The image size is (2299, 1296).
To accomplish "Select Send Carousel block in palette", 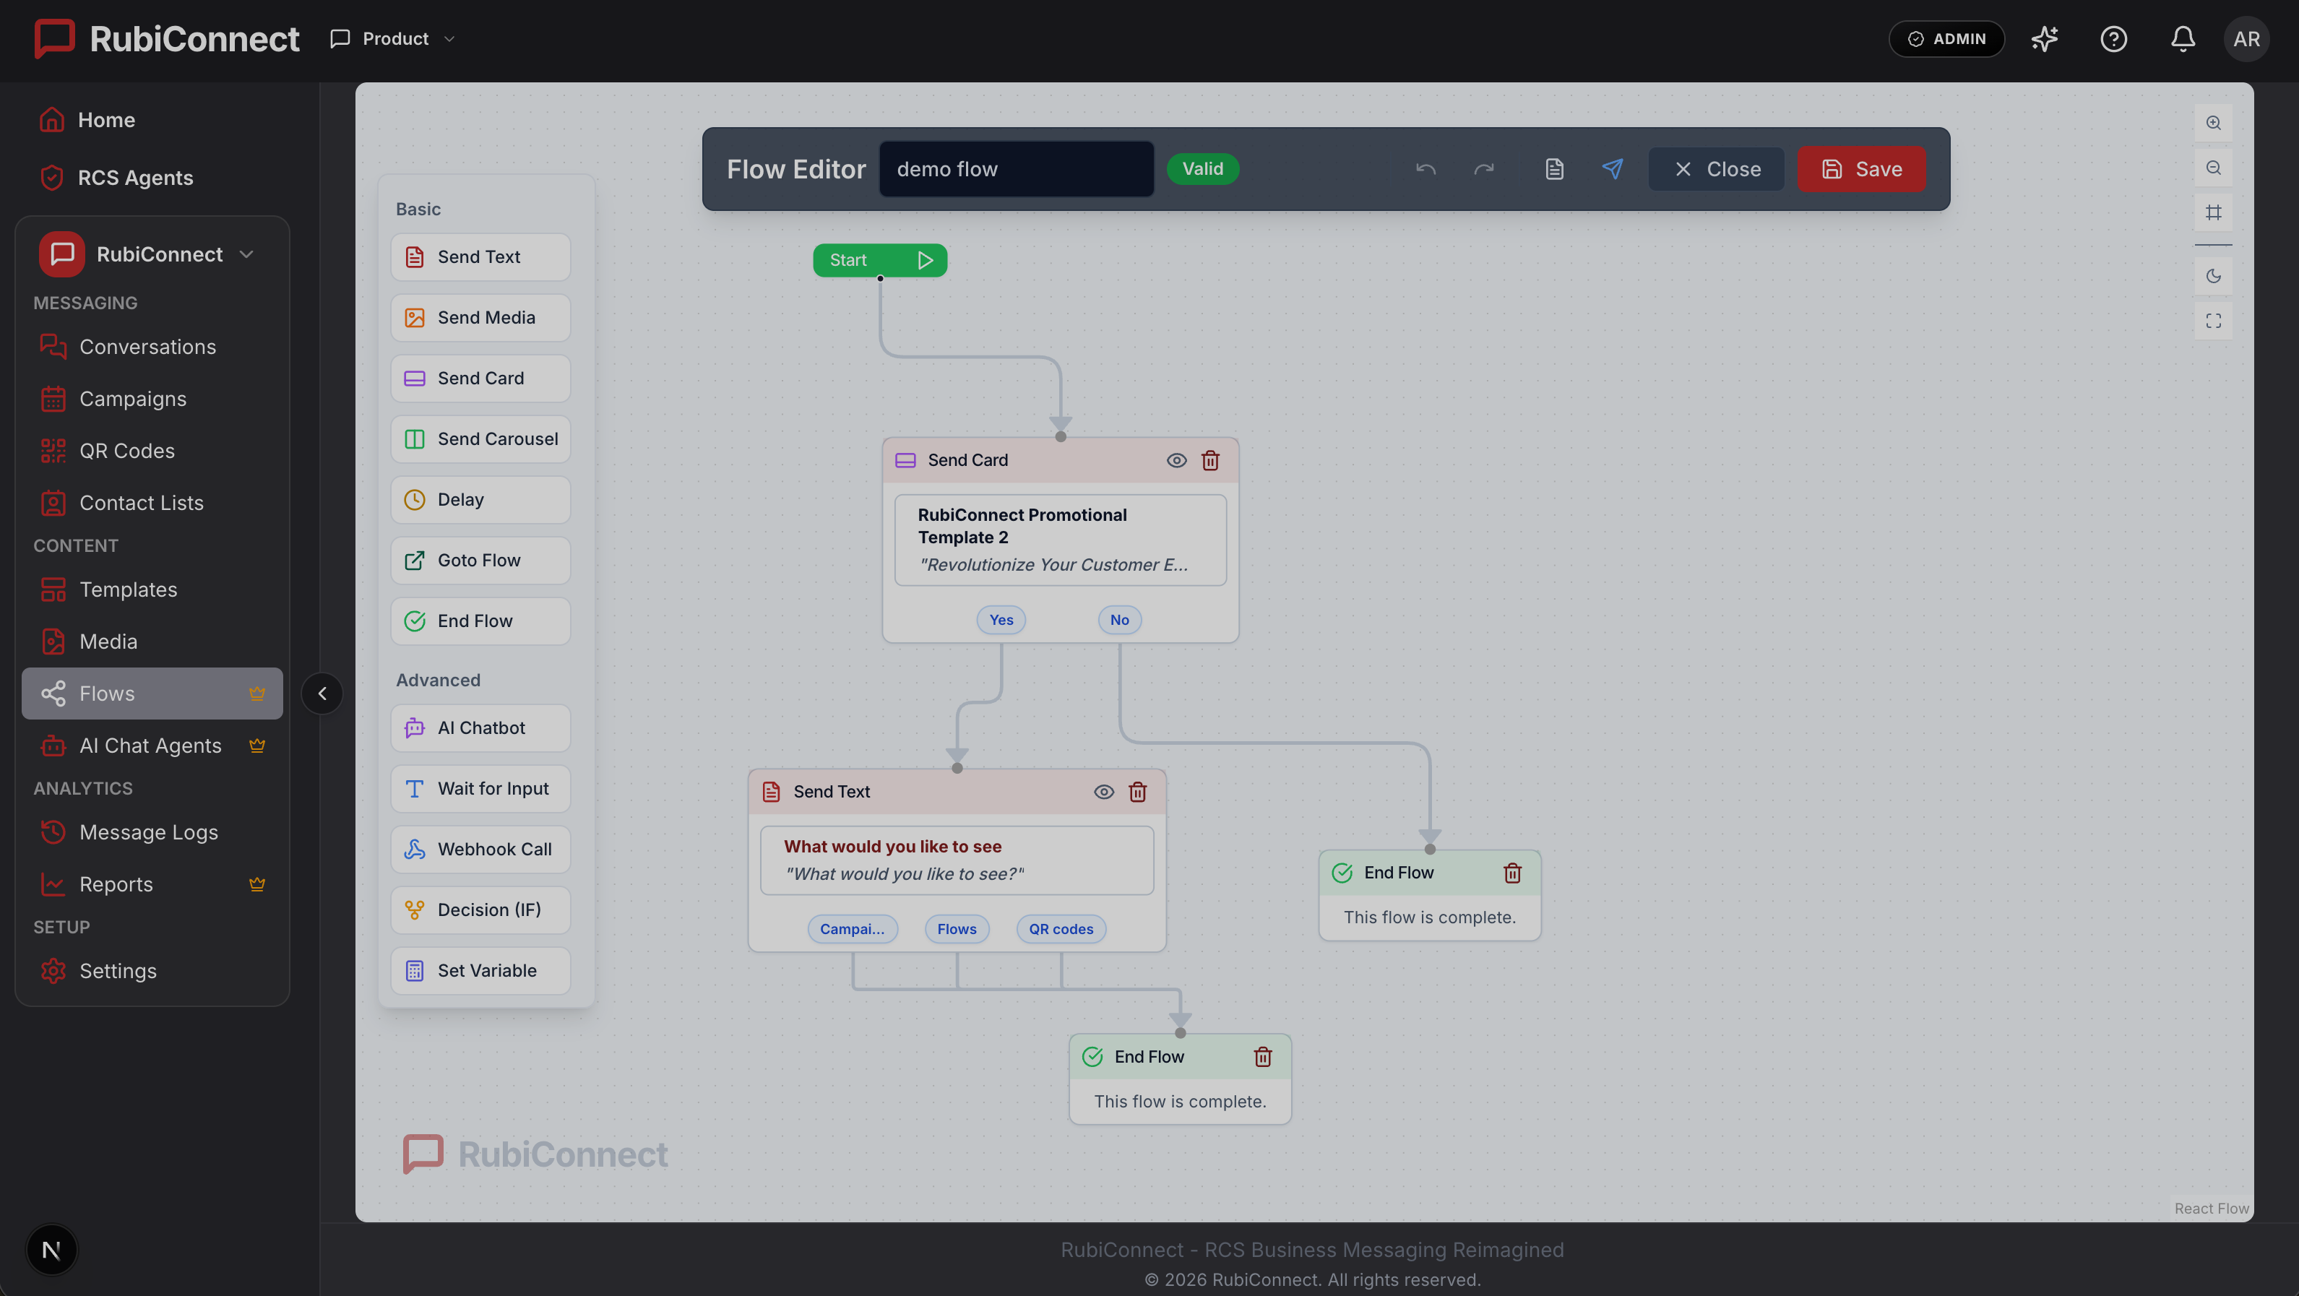I will (x=480, y=439).
